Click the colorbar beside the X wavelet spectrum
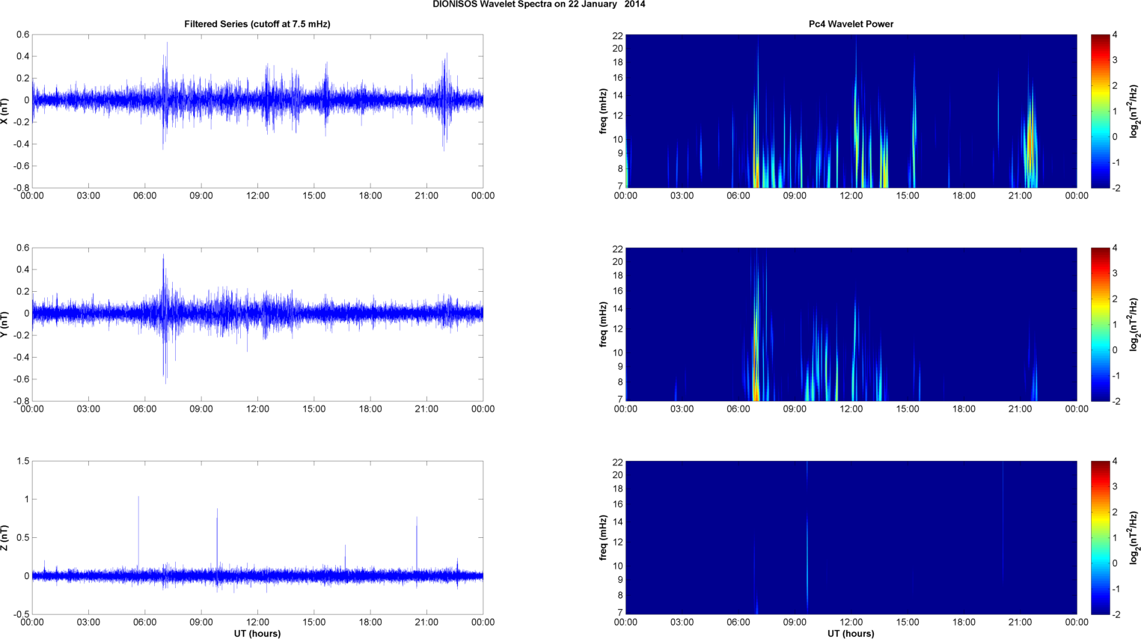The image size is (1141, 639). [x=1100, y=111]
